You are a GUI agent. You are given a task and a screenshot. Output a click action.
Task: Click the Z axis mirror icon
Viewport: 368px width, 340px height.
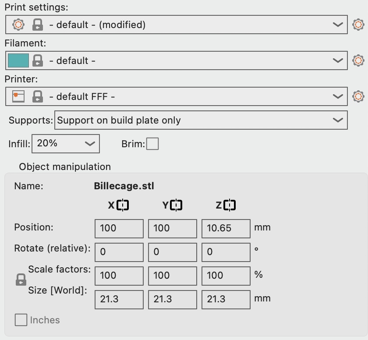230,205
